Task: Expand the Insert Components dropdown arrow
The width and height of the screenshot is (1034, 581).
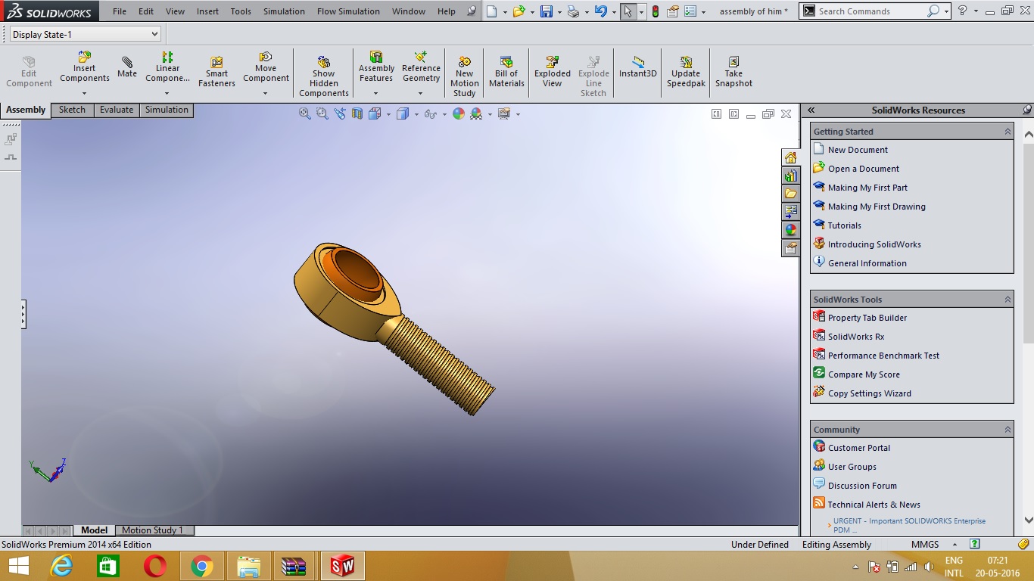Action: click(x=85, y=94)
